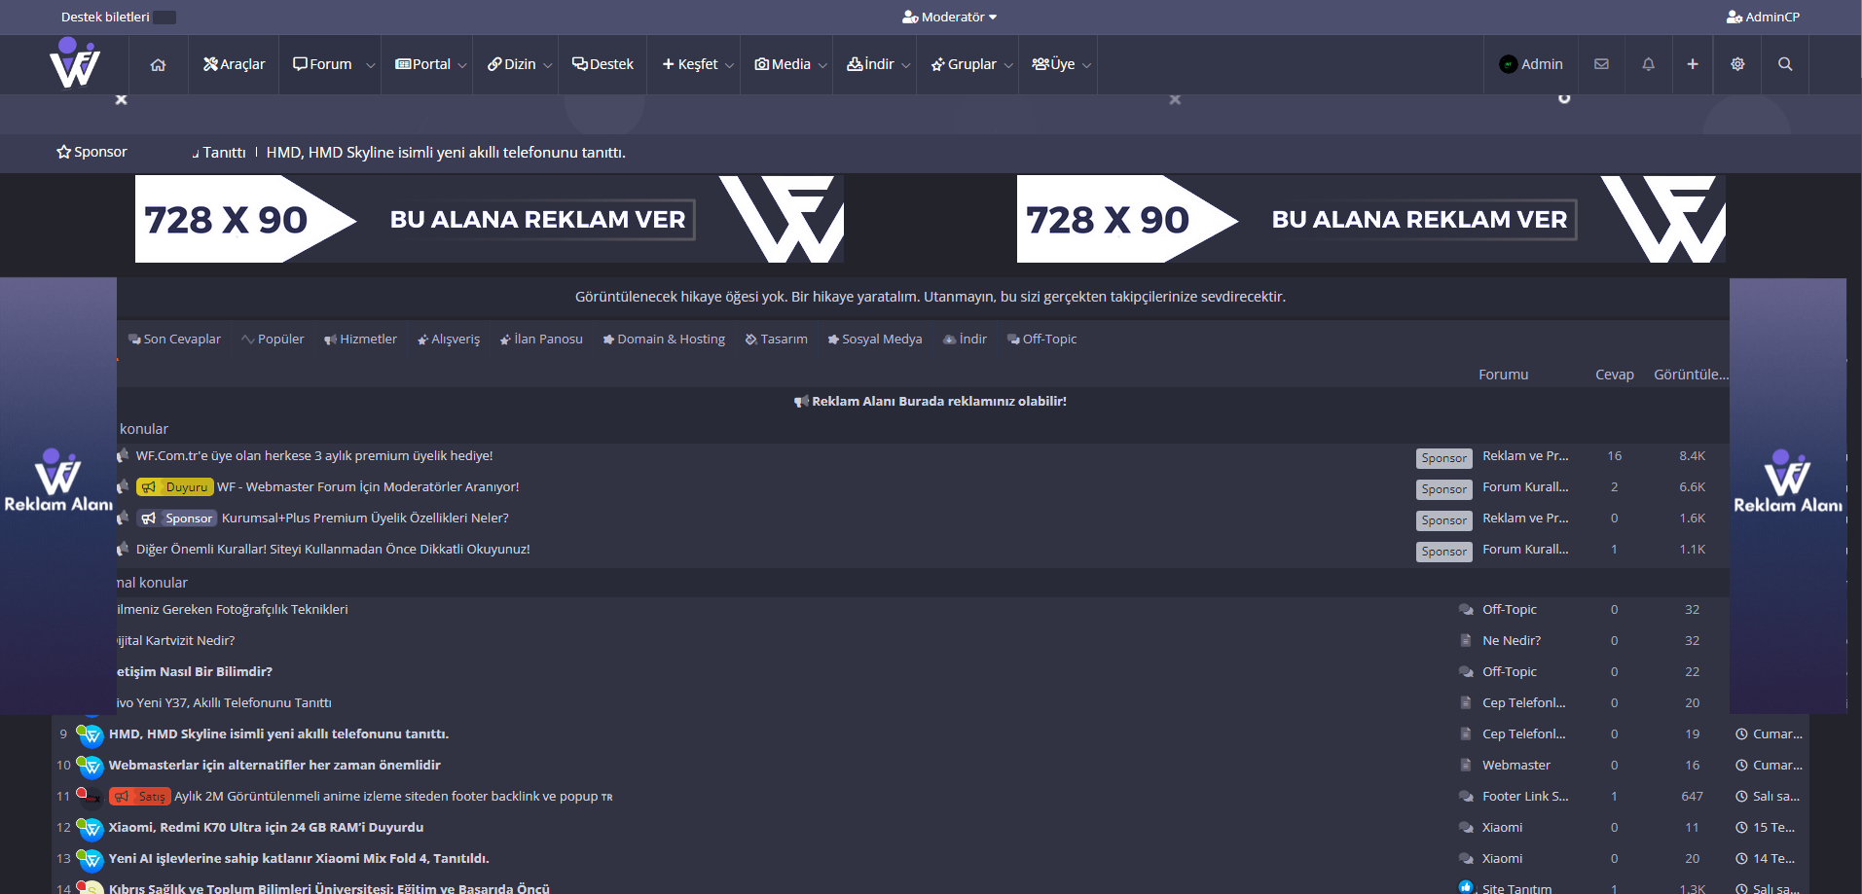Click the plus icon to create new content

pos(1692,64)
